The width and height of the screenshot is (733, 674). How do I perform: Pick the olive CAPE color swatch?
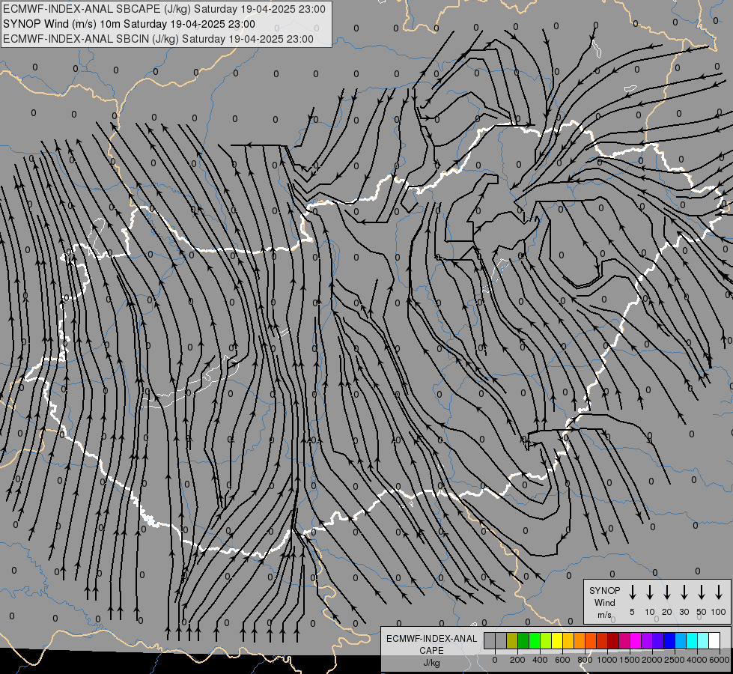point(512,640)
